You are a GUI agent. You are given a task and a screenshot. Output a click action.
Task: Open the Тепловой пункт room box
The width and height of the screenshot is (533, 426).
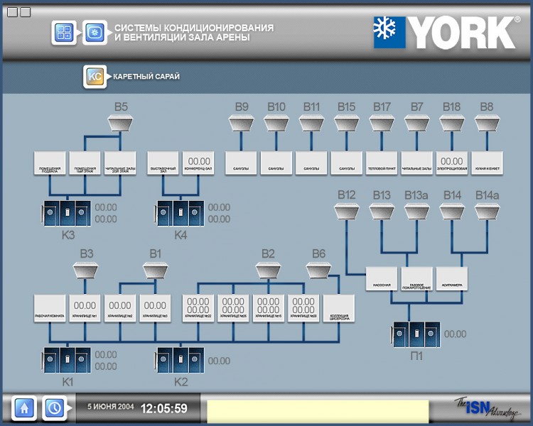point(382,163)
